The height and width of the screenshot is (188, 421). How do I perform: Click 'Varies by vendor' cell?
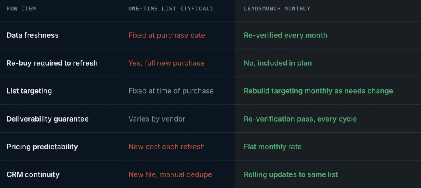pyautogui.click(x=157, y=119)
